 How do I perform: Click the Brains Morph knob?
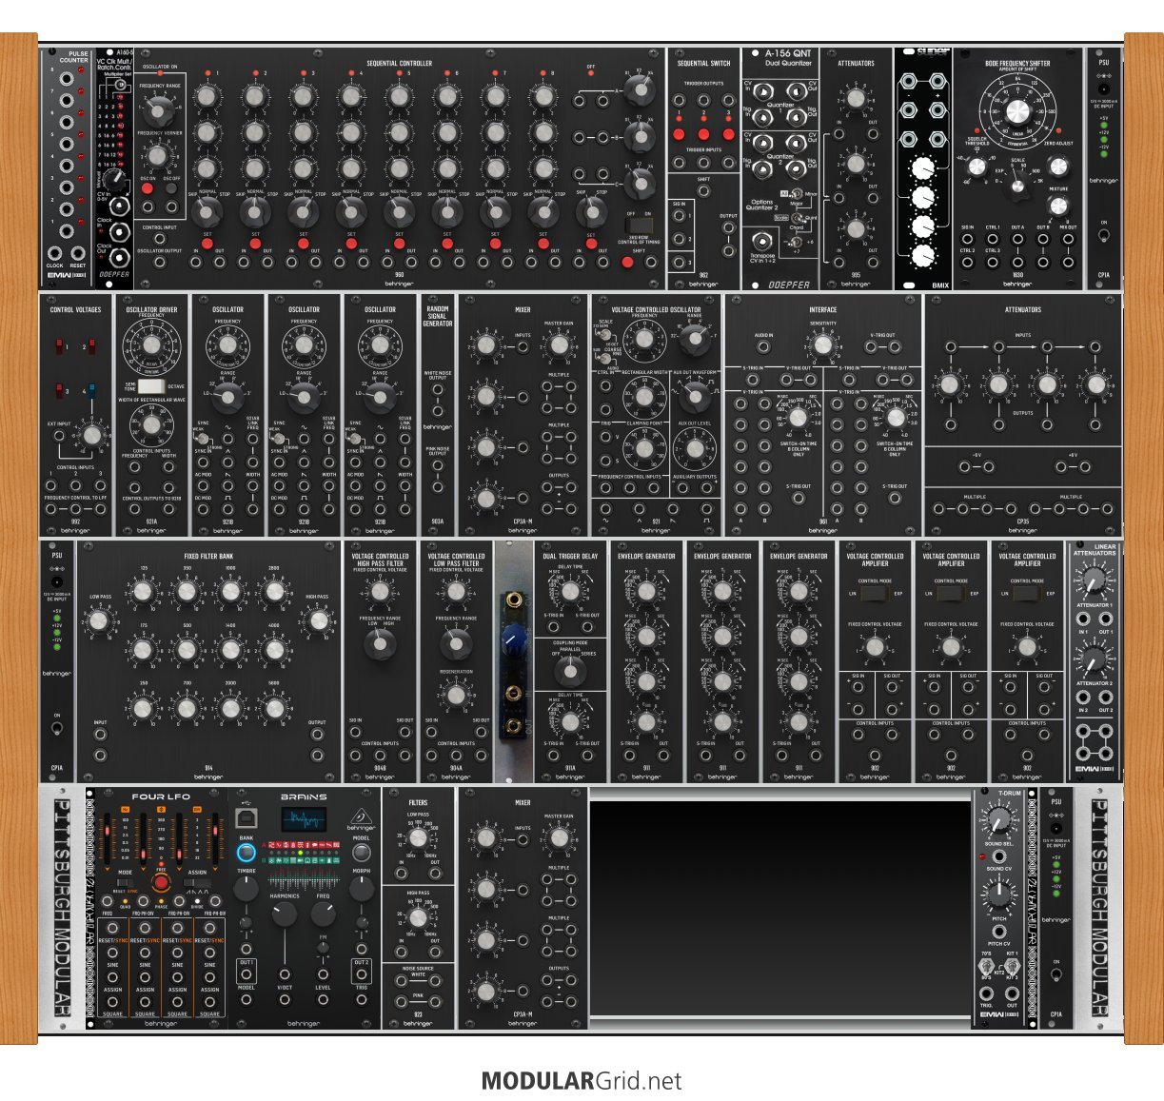click(x=361, y=888)
